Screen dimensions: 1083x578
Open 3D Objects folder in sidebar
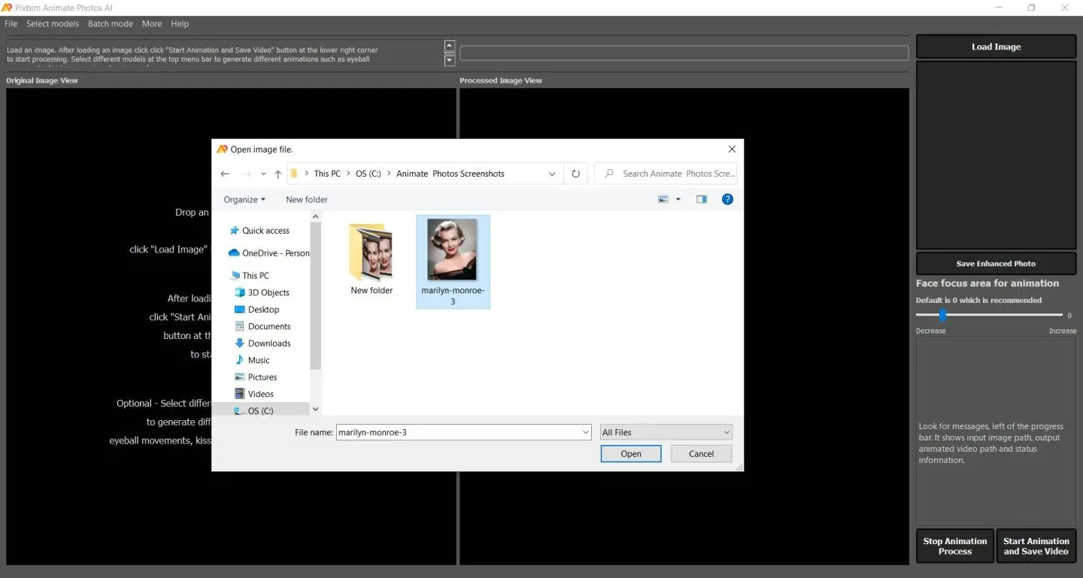262,292
